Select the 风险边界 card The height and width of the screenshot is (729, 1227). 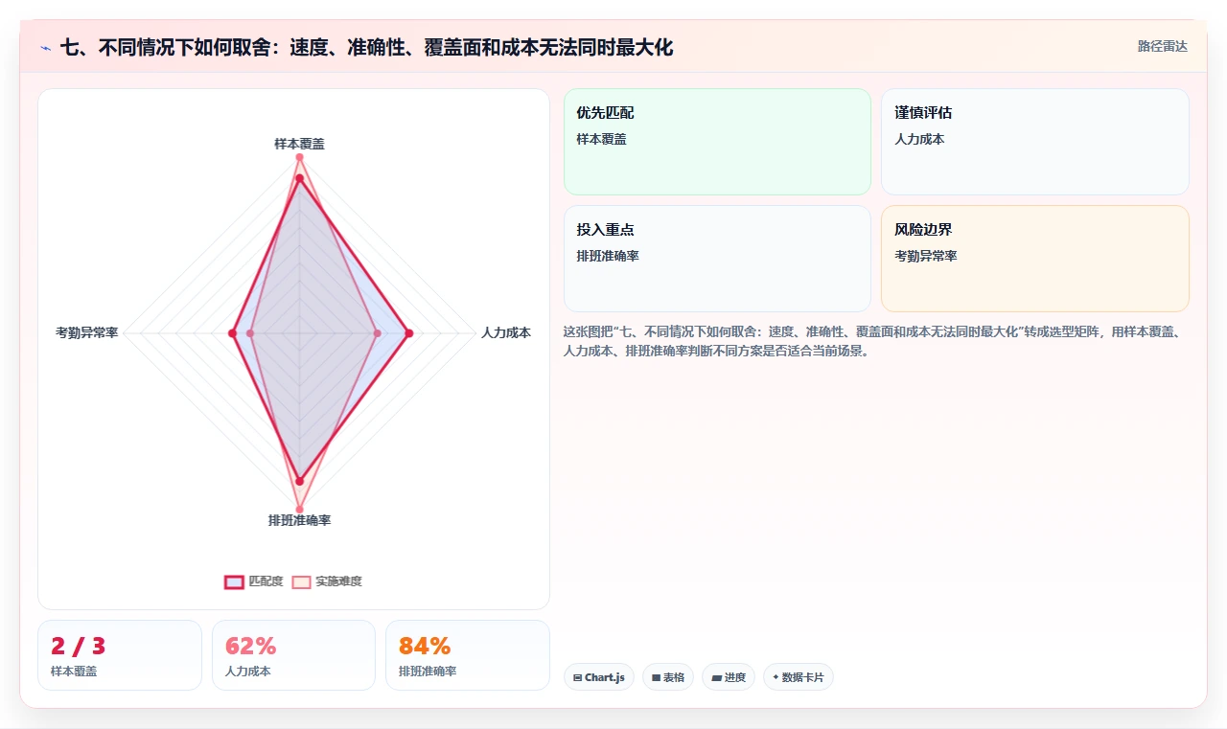tap(1035, 259)
